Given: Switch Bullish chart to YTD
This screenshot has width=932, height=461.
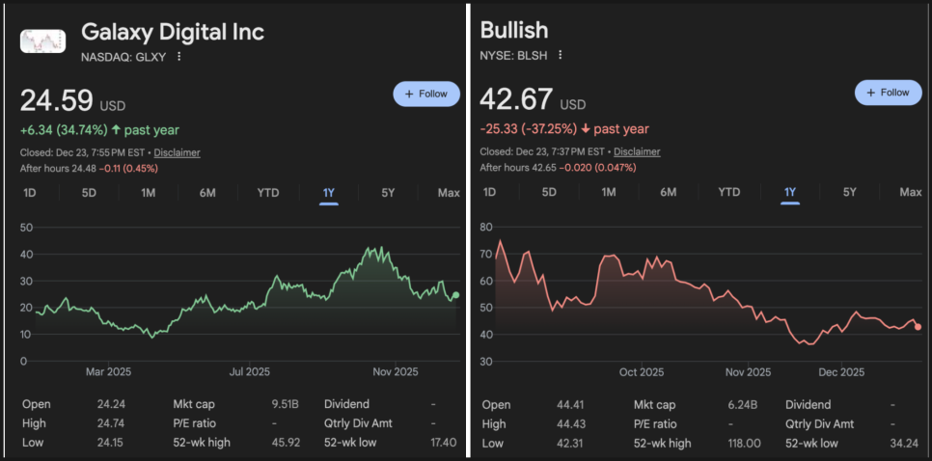Looking at the screenshot, I should click(729, 192).
